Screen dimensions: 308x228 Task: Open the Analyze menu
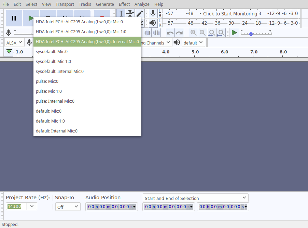(142, 4)
